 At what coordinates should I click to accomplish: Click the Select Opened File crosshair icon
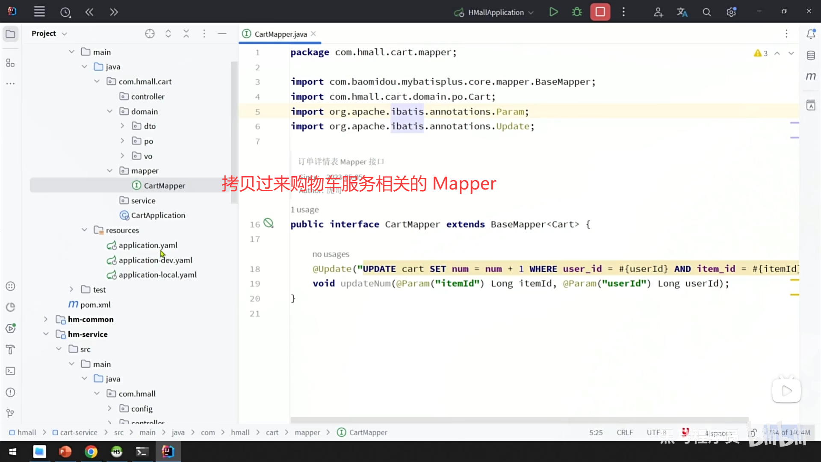pyautogui.click(x=150, y=34)
